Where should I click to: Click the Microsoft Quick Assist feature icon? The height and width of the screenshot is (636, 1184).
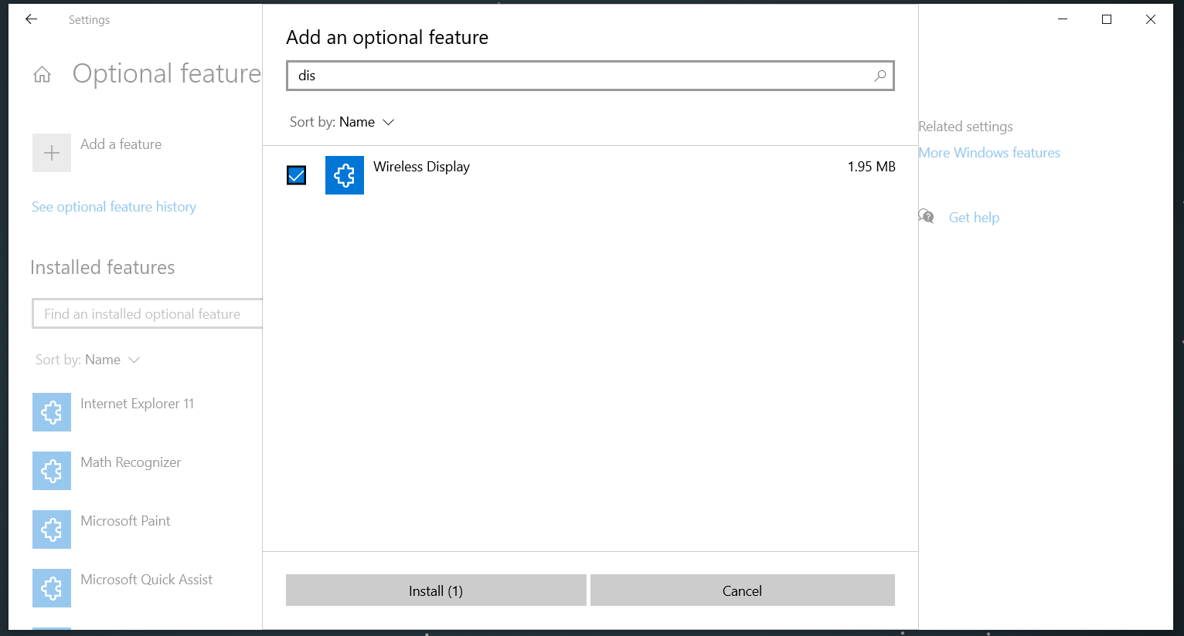point(52,588)
